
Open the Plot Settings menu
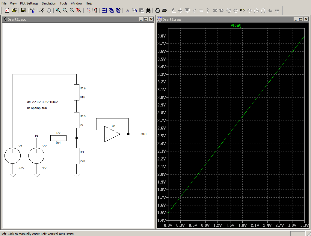coord(29,3)
